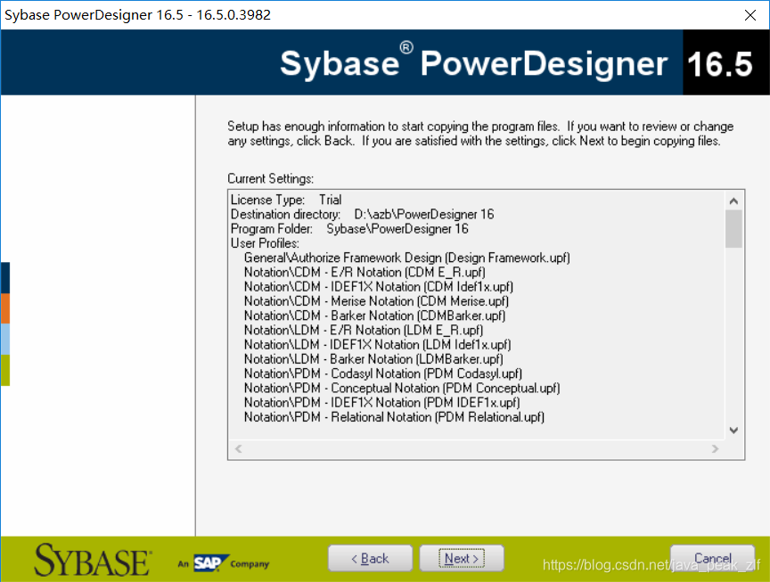
Task: Select the PDM - Codasyl Notation line
Action: point(383,373)
